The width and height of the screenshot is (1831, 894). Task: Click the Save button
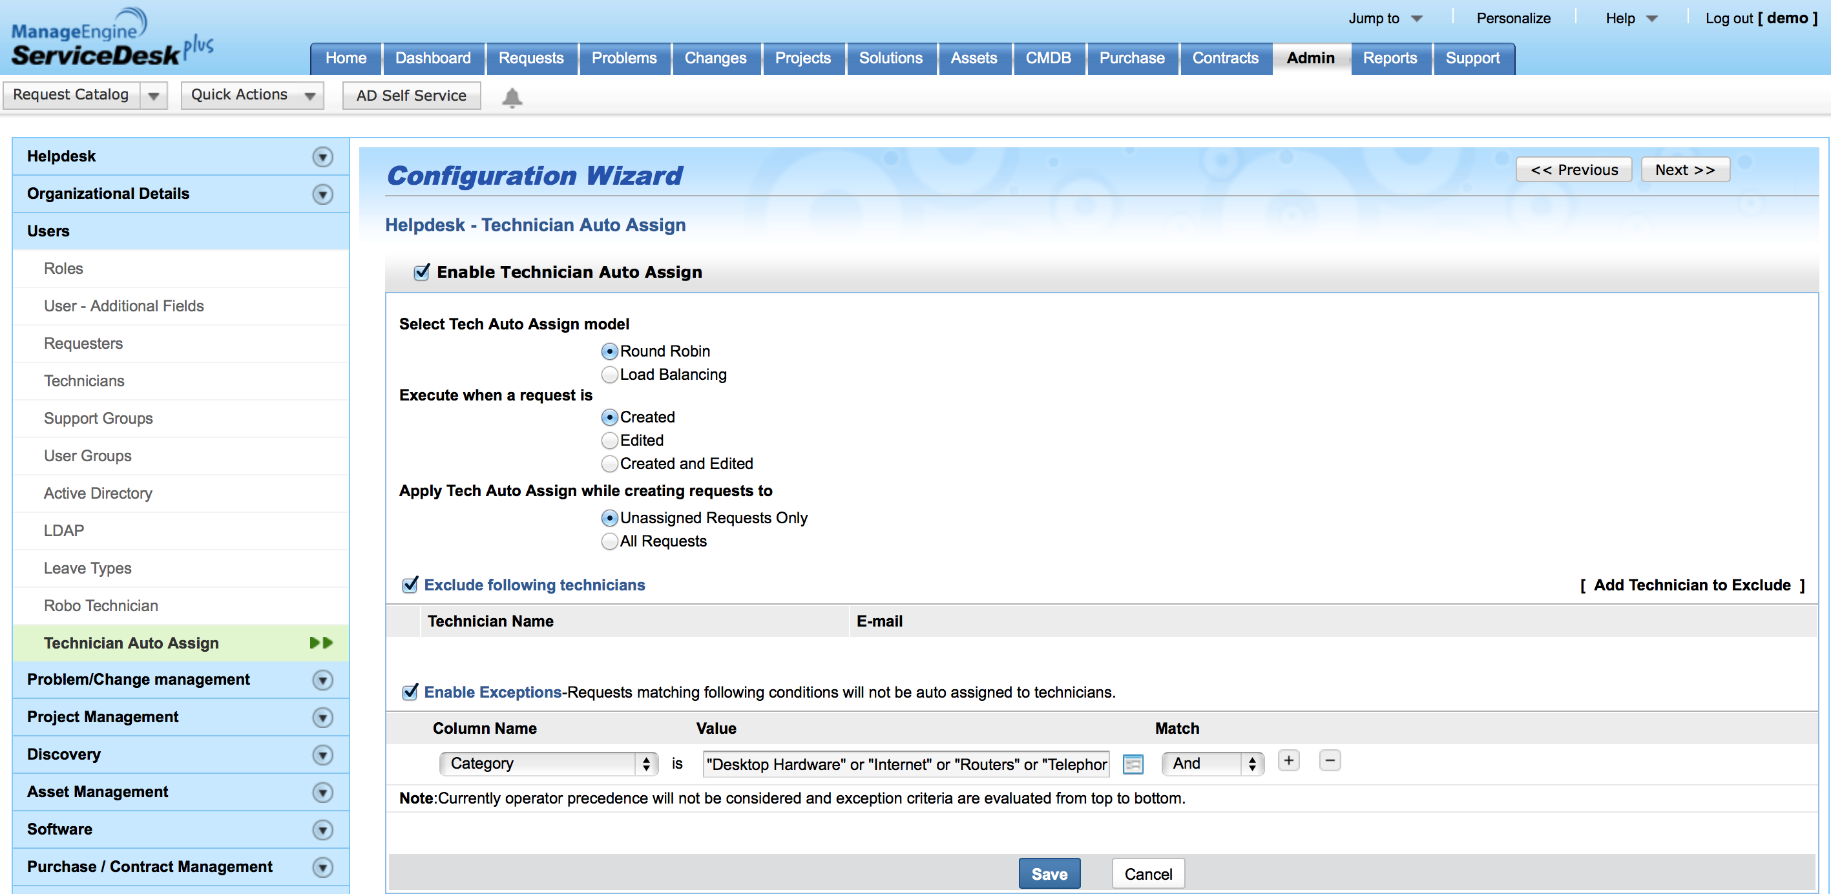[1049, 873]
